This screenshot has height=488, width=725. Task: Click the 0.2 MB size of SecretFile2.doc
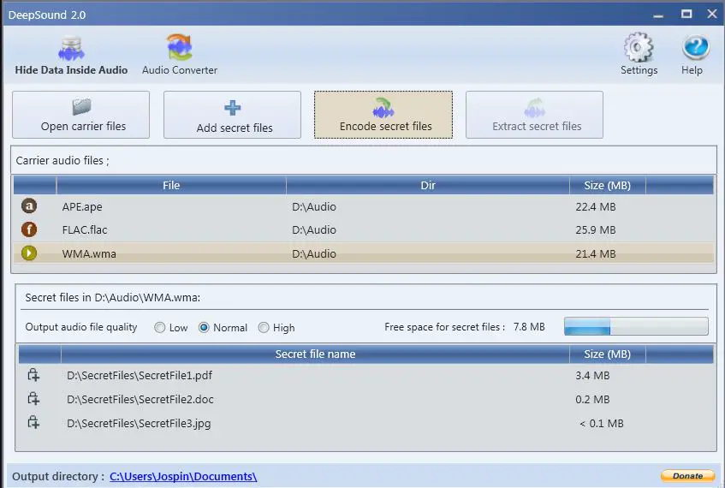pos(592,400)
